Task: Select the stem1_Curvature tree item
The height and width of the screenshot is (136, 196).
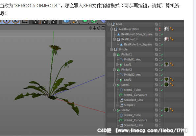Action: coord(135,95)
